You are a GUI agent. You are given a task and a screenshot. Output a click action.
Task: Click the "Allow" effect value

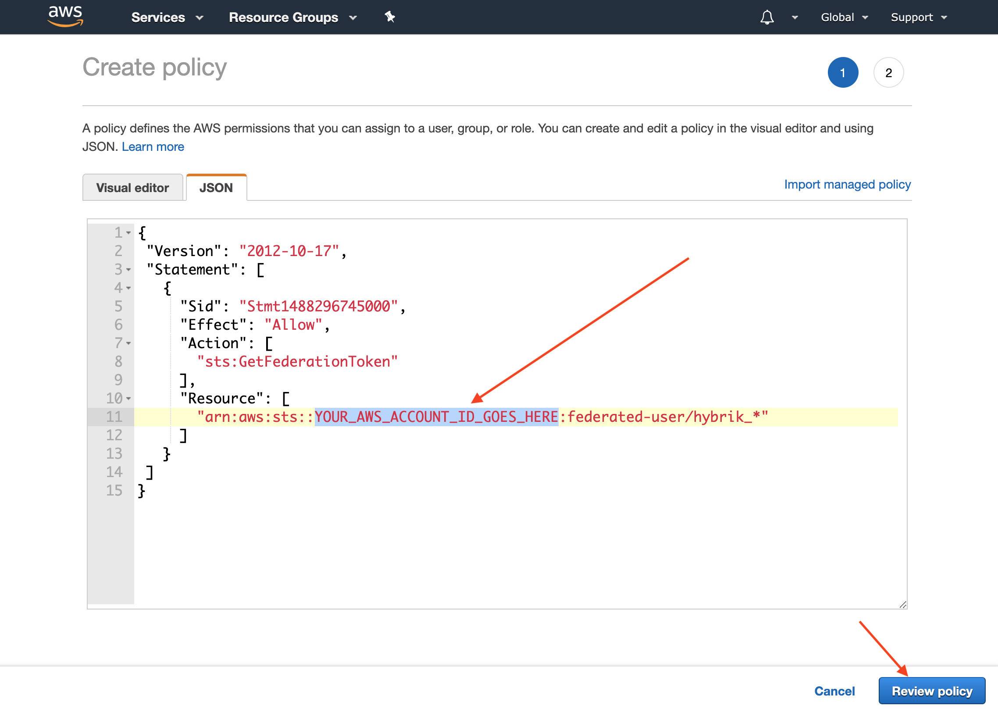point(293,325)
